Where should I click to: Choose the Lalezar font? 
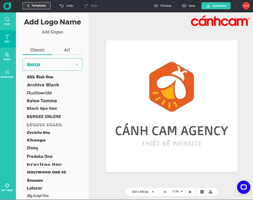[x=34, y=188]
